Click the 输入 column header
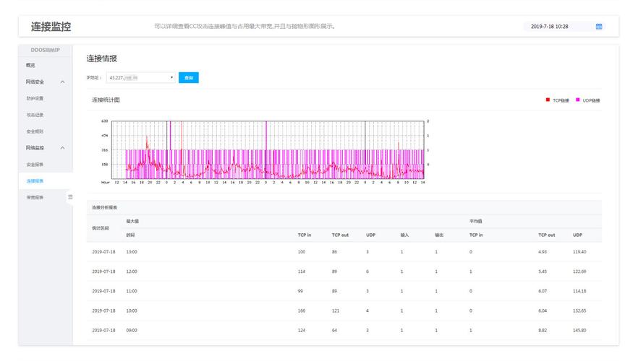This screenshot has height=361, width=638. (x=404, y=235)
